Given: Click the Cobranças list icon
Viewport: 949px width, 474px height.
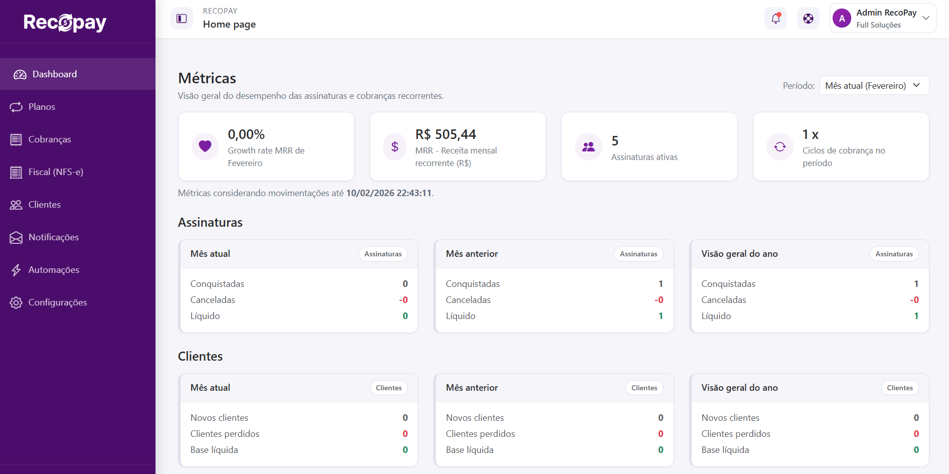Looking at the screenshot, I should coord(16,139).
